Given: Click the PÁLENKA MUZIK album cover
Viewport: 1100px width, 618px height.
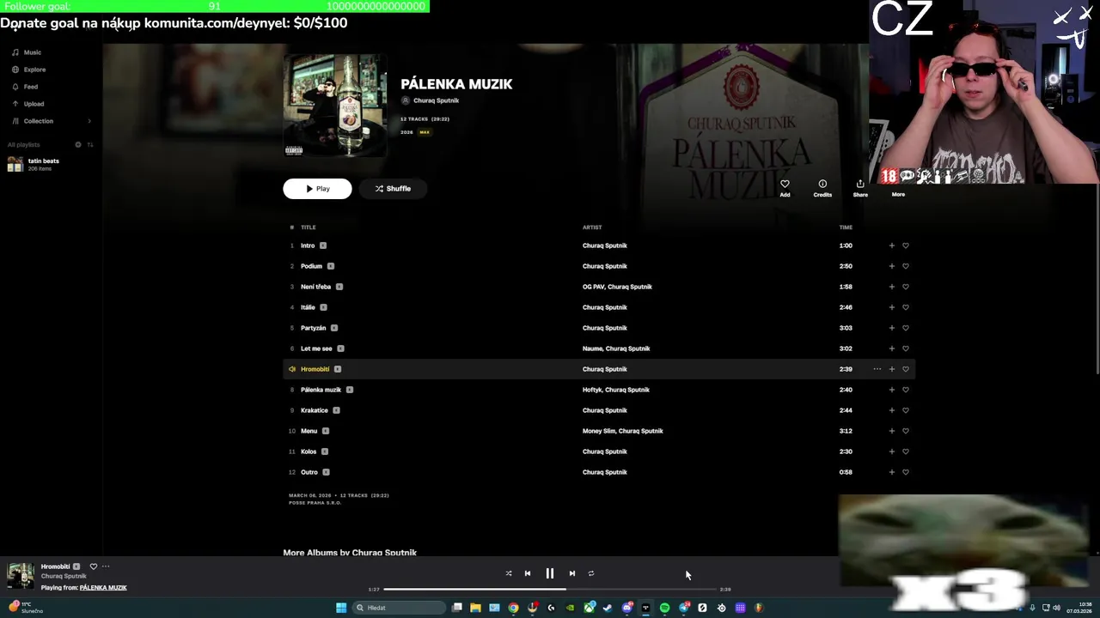Looking at the screenshot, I should pyautogui.click(x=335, y=106).
